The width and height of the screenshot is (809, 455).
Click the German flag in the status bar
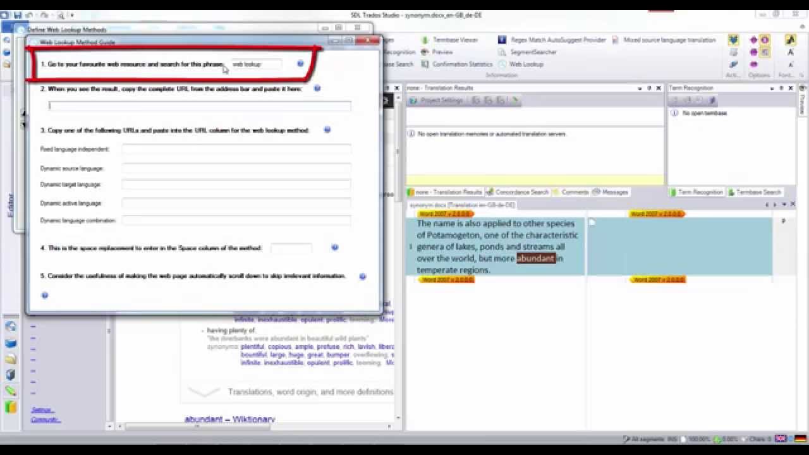point(800,439)
